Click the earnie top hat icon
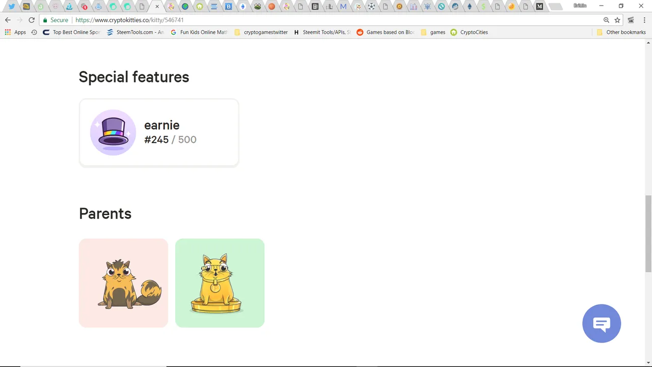Image resolution: width=652 pixels, height=367 pixels. [x=113, y=133]
